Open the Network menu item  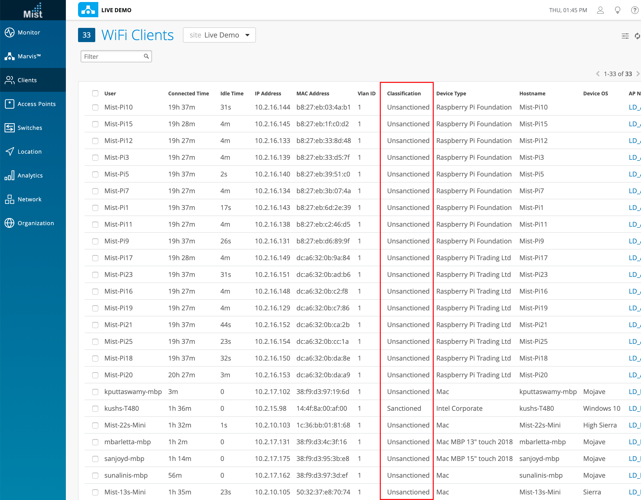tap(29, 199)
